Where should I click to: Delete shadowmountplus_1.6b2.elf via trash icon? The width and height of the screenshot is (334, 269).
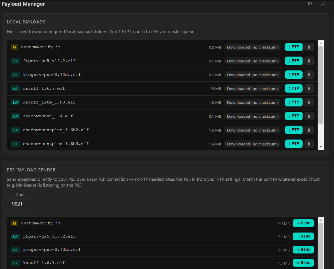[x=309, y=130]
